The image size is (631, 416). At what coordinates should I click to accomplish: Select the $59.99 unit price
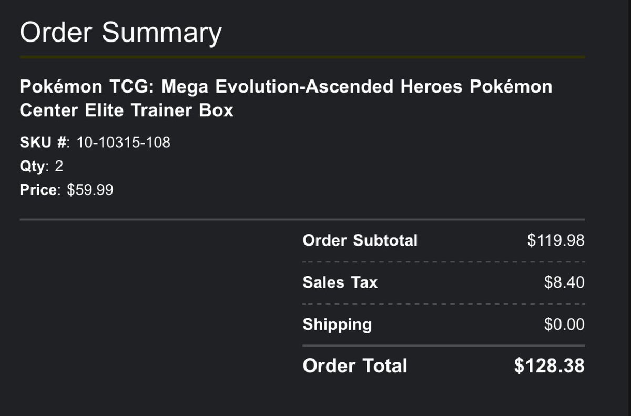90,190
